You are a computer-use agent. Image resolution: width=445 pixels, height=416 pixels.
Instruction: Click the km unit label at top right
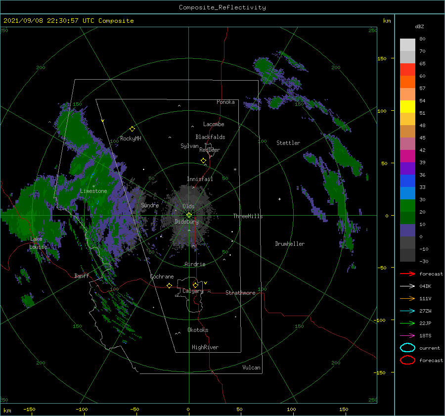[387, 21]
